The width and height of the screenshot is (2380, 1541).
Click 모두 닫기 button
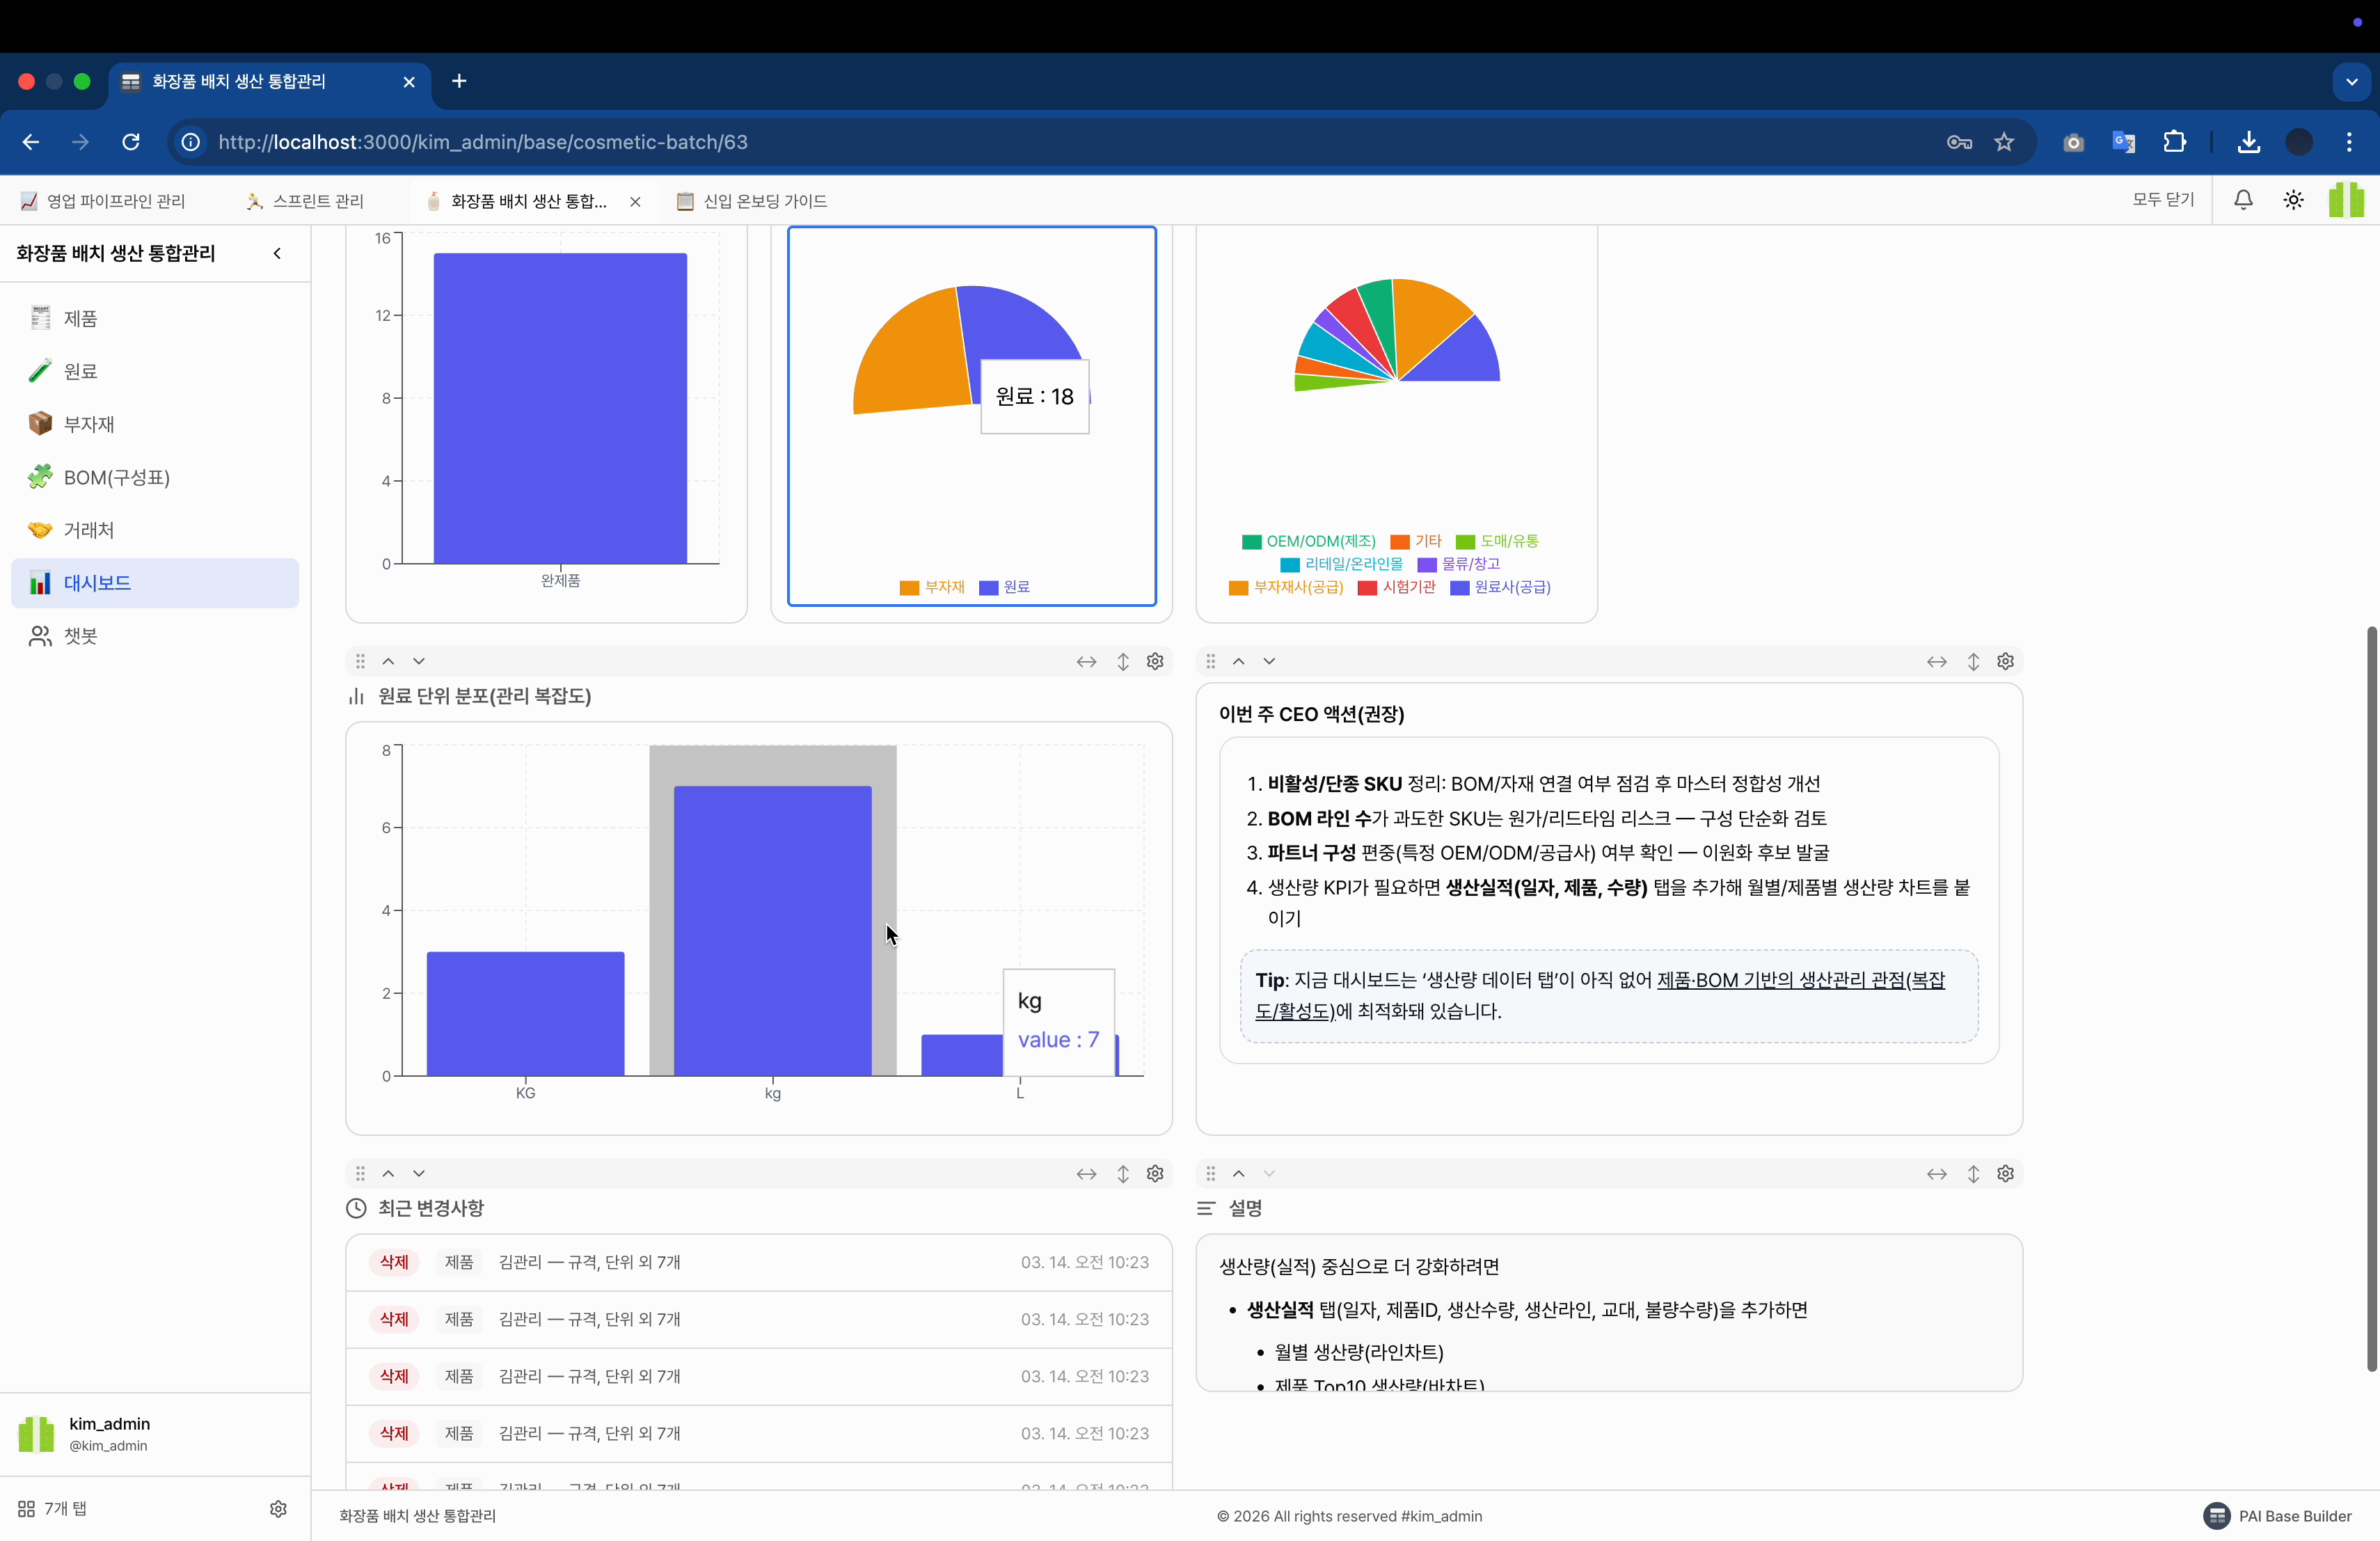pos(2162,200)
